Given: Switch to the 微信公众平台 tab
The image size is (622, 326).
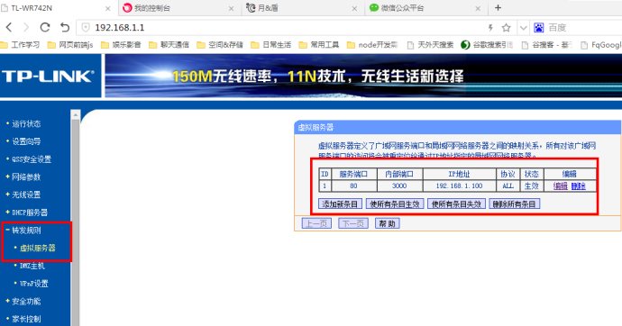Looking at the screenshot, I should (x=426, y=8).
